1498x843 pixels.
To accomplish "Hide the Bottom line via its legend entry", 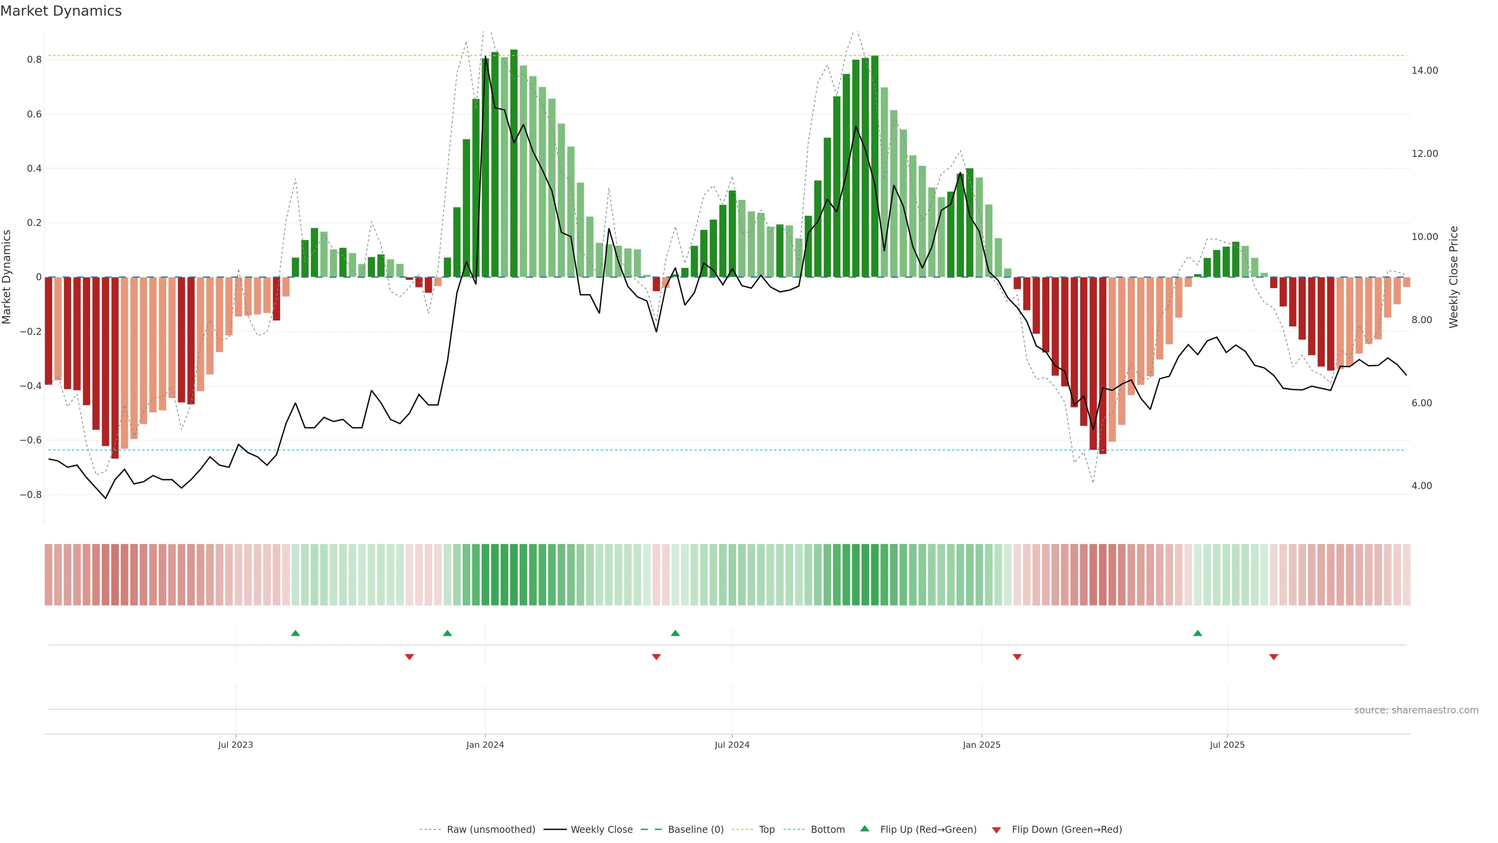I will (x=827, y=830).
